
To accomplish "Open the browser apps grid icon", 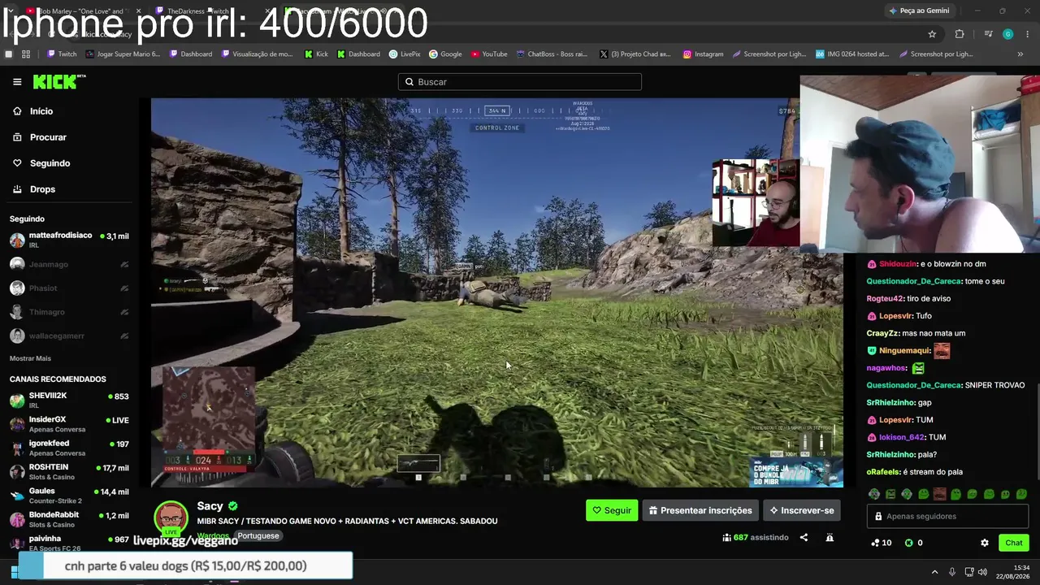I will tap(26, 54).
